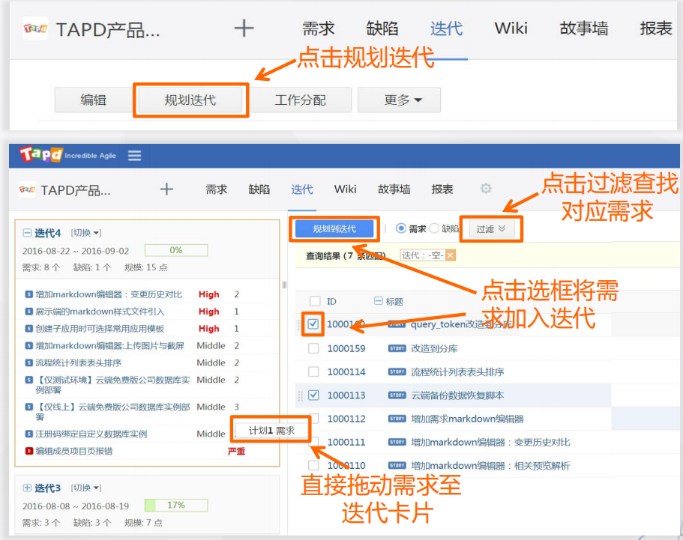Open the 过滤 filter dropdown
683x540 pixels.
491,229
